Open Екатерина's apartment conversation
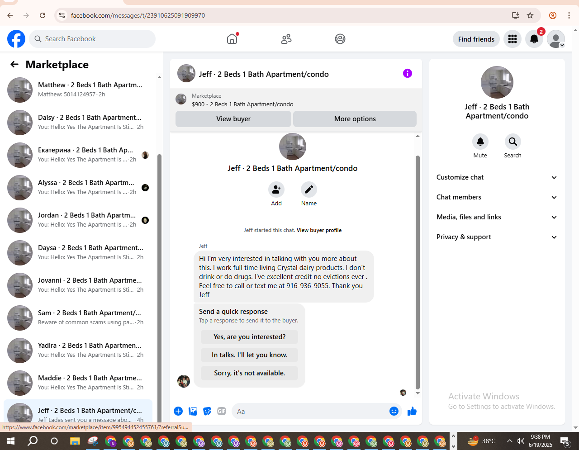 pos(78,155)
